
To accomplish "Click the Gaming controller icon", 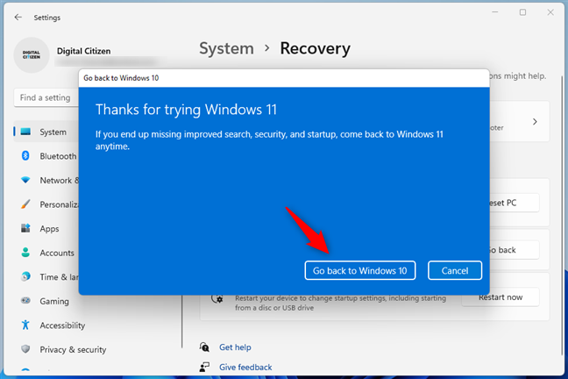I will (x=25, y=301).
